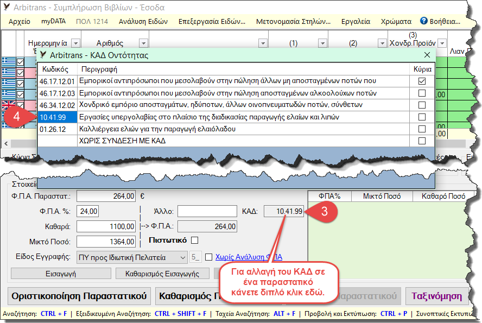
Task: Toggle Κύρια checkbox for code 10.41.99
Action: (422, 117)
